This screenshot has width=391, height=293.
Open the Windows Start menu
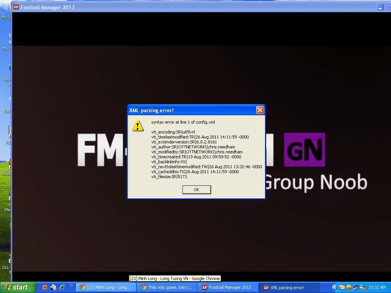point(18,287)
